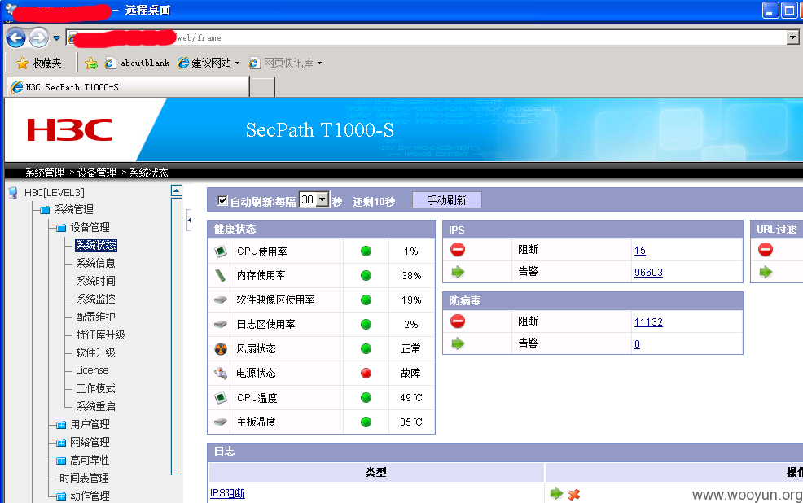
Task: Open 工作模式 in navigation tree
Action: coord(96,388)
